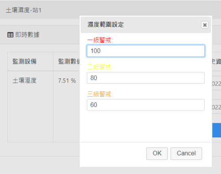Confirm settings with the OK button
Screen dimensions: 221x174
[x=157, y=153]
